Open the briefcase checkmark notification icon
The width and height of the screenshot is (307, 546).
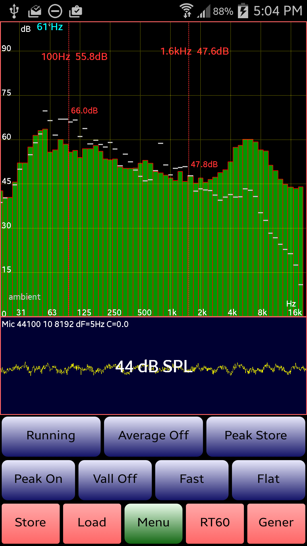point(76,11)
